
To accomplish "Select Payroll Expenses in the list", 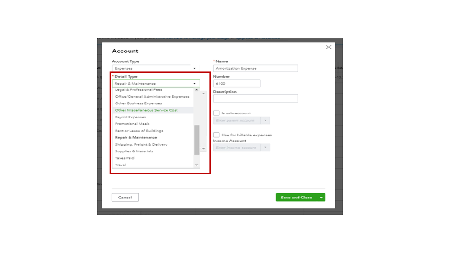I will click(x=130, y=117).
